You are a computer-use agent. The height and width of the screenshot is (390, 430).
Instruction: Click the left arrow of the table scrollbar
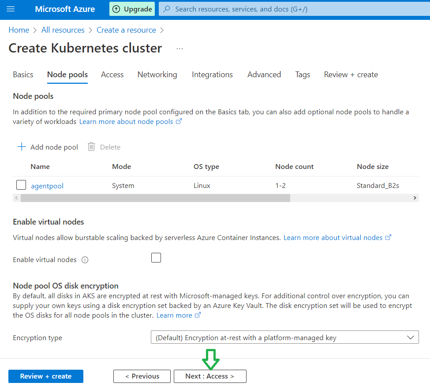click(16, 198)
